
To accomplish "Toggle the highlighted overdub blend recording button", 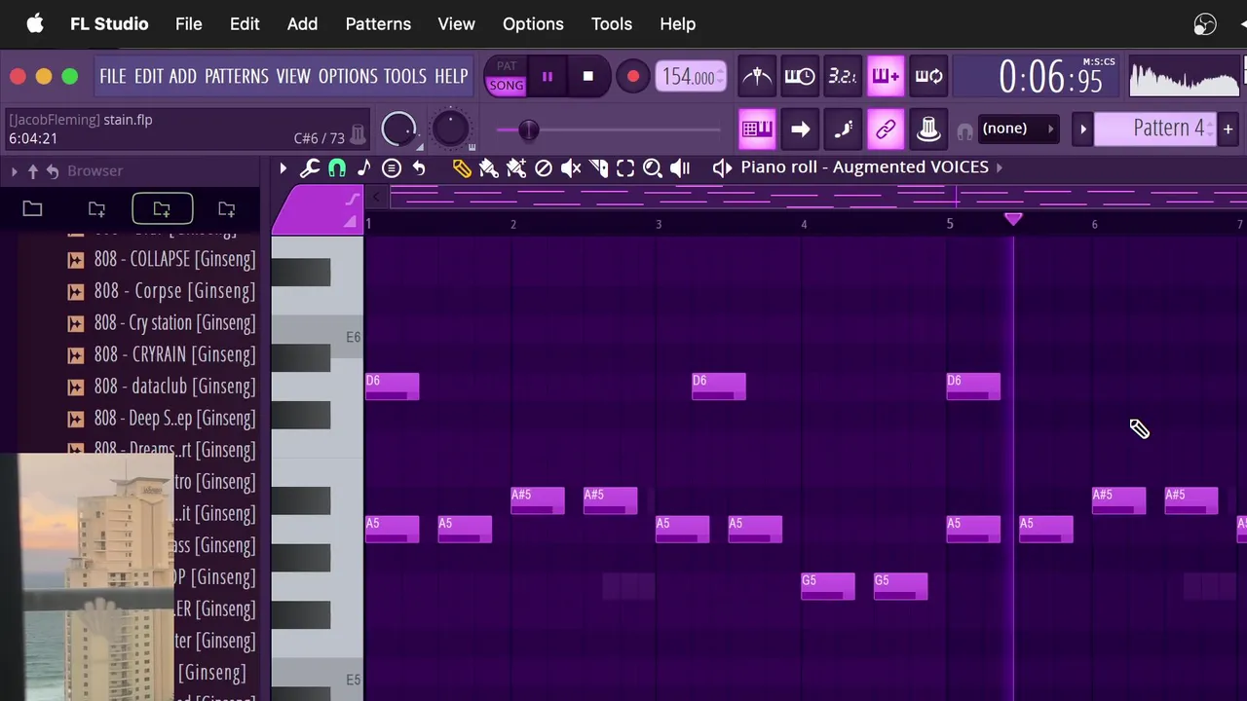I will [886, 76].
